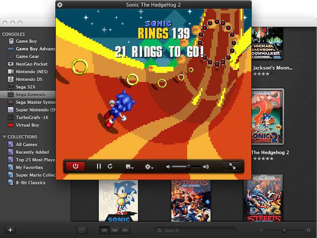317x238 pixels.
Task: Open the Recently Added collection
Action: click(32, 152)
